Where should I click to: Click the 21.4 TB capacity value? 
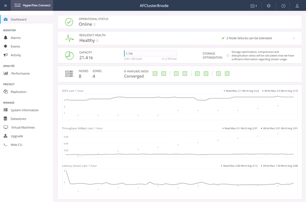[x=86, y=57]
